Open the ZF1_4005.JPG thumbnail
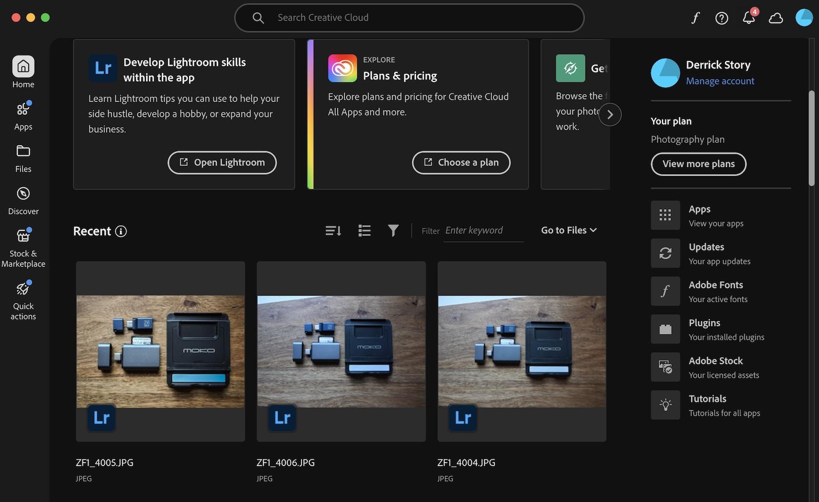This screenshot has height=502, width=819. click(x=160, y=351)
